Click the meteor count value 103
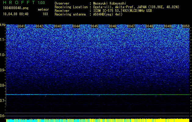Screen dimensions: 192x122 click(x=45, y=14)
